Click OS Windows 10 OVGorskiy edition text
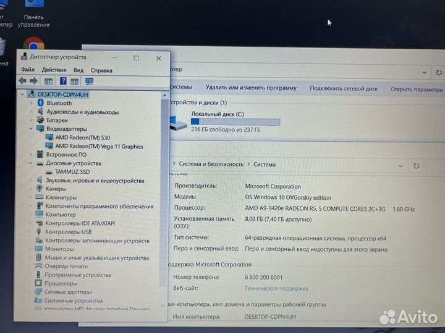 pos(288,197)
